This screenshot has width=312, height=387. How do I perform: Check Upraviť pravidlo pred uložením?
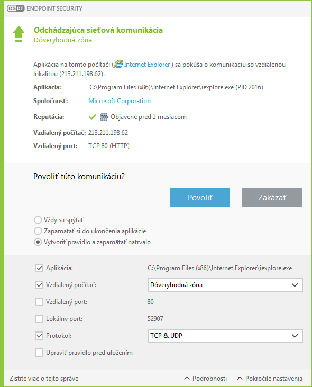[39, 353]
